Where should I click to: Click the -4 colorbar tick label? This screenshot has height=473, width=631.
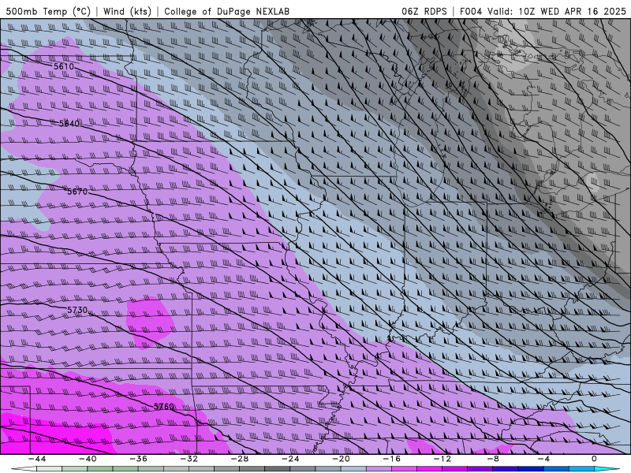click(x=543, y=459)
